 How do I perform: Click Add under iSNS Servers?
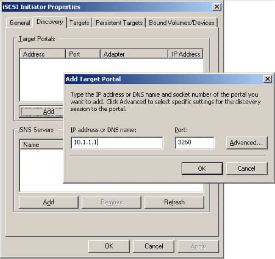click(49, 202)
